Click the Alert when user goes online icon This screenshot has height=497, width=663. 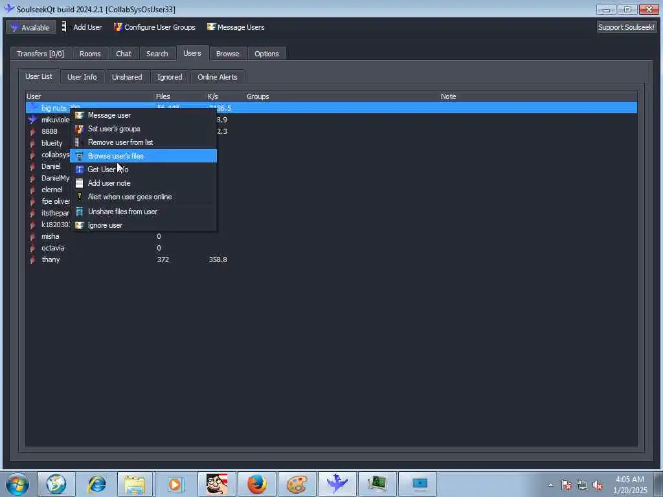[79, 196]
